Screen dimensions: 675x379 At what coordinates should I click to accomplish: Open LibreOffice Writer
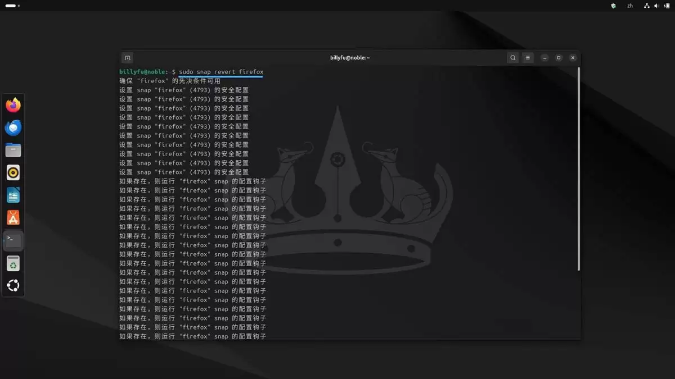(x=13, y=195)
